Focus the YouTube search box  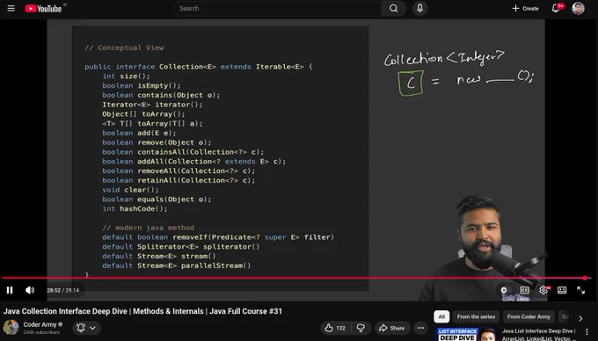pos(277,9)
